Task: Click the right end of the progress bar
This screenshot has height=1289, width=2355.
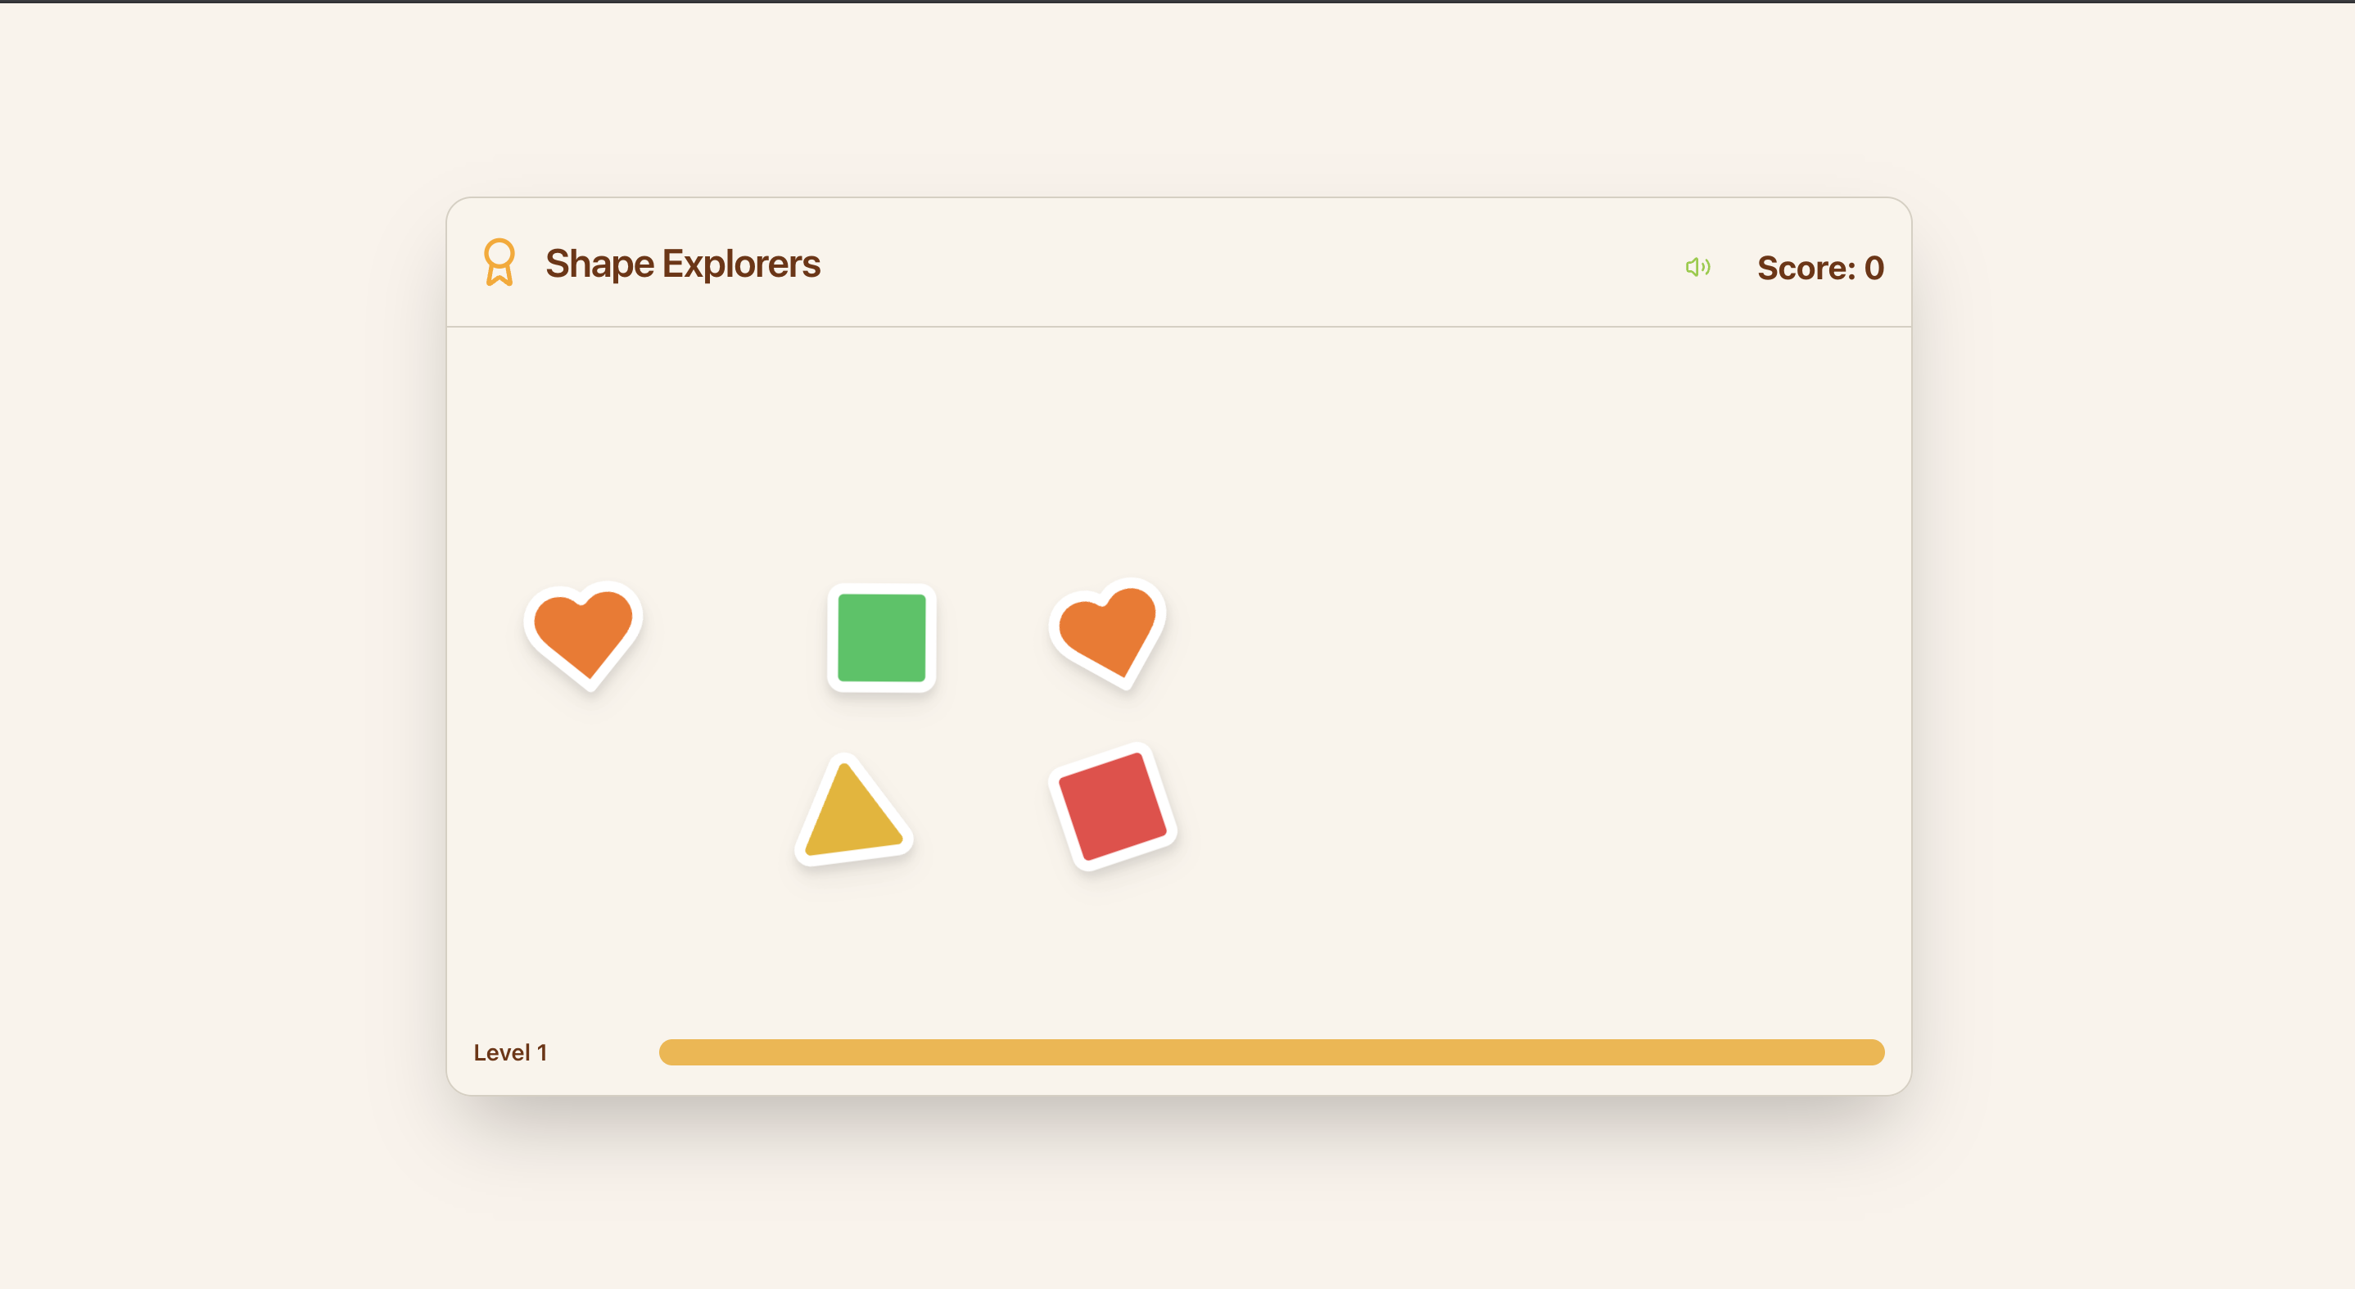Action: coord(1871,1052)
